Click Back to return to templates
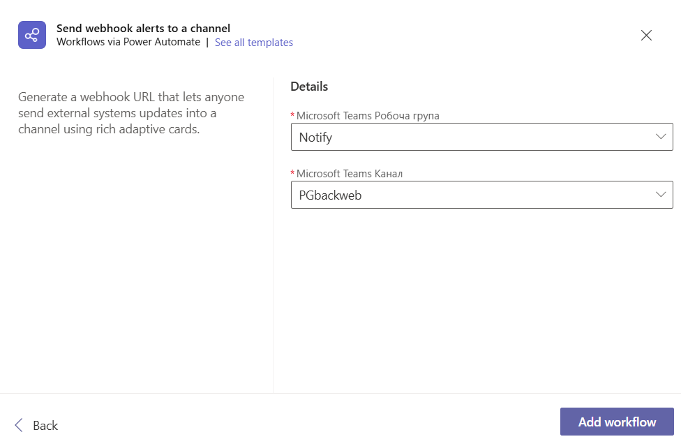Viewport: 681px width, 446px height. [45, 425]
